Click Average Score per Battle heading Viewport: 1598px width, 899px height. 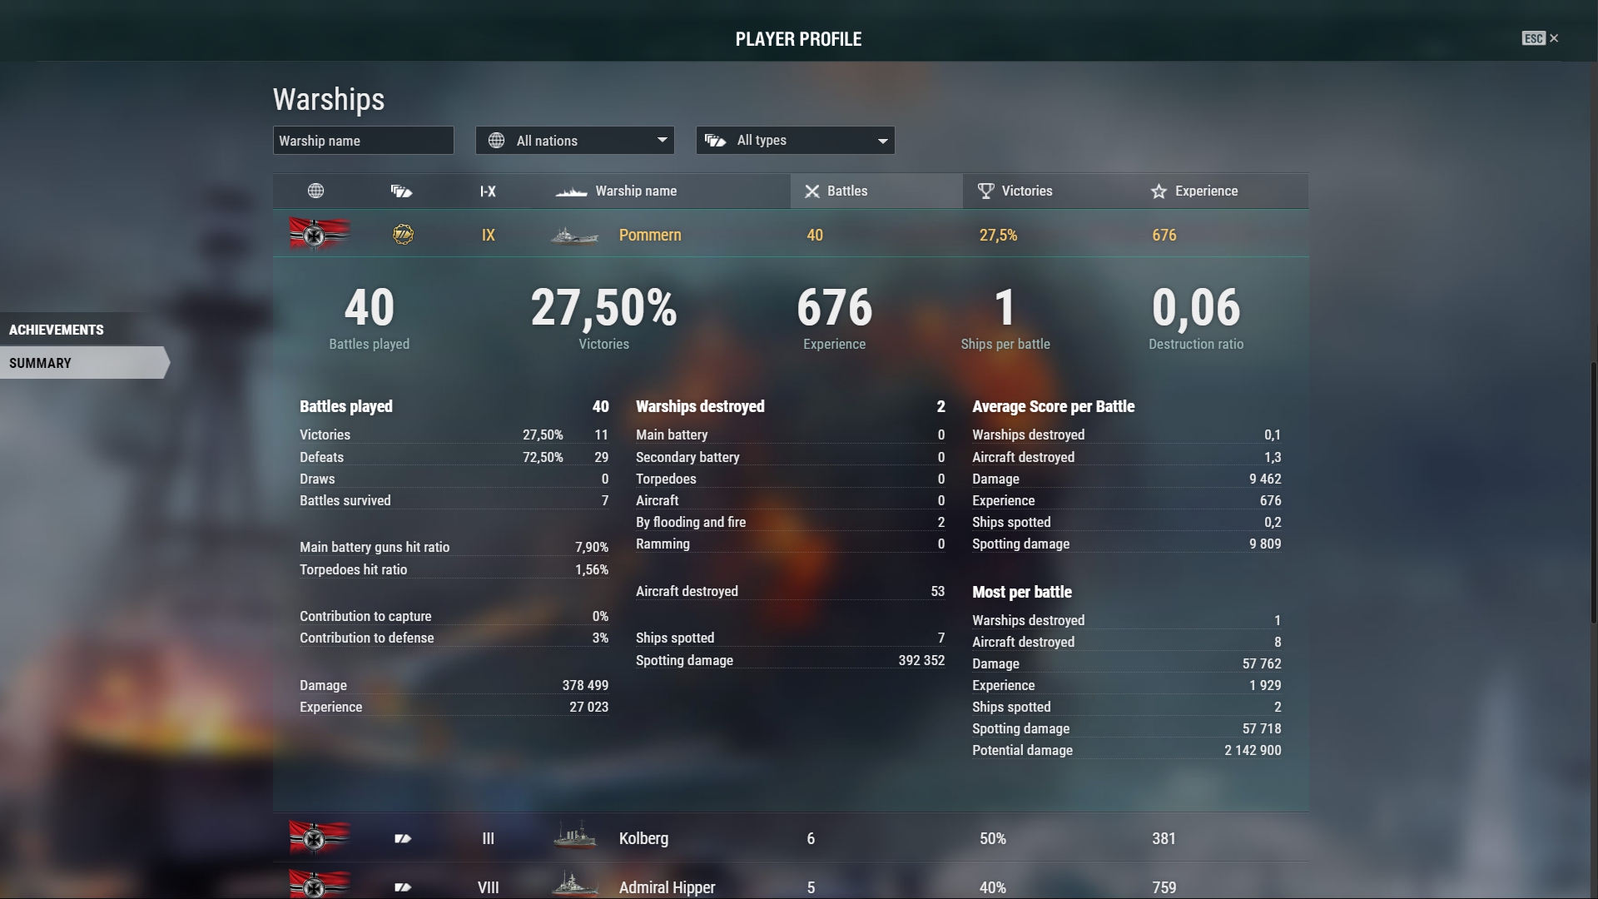(x=1053, y=406)
